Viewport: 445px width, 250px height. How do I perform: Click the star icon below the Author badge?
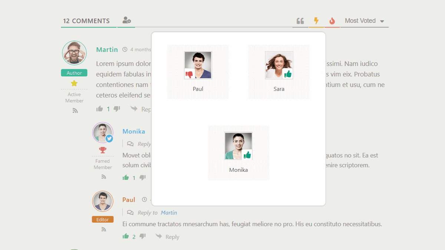[x=74, y=84]
